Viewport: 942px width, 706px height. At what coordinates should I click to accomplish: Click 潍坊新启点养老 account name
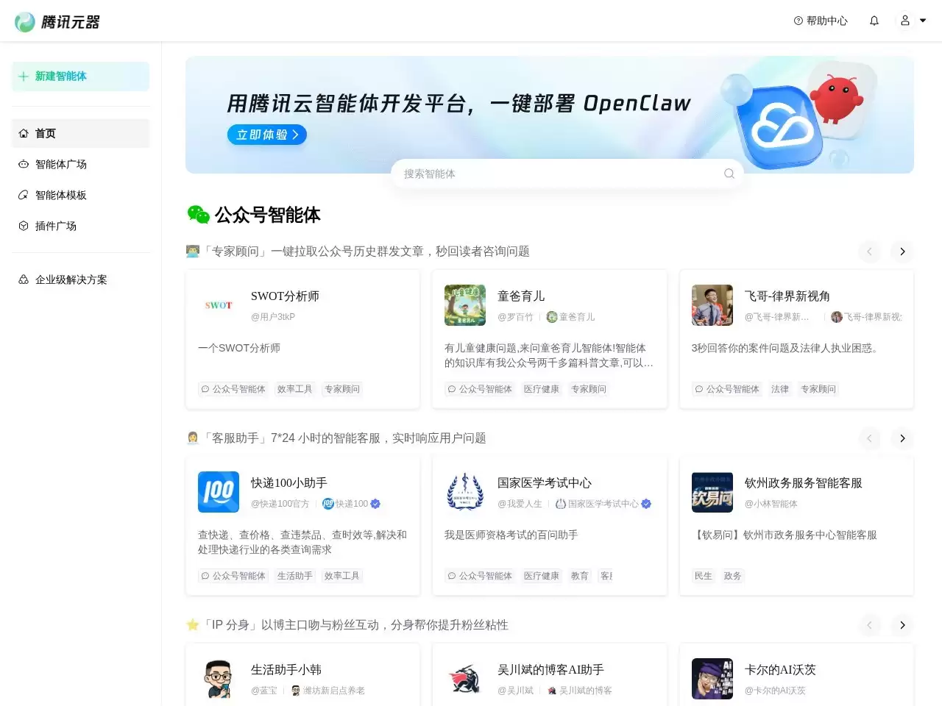pyautogui.click(x=333, y=691)
